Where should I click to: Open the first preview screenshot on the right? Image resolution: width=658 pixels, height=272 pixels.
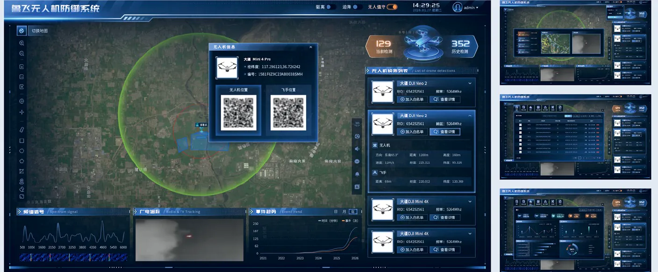(x=575, y=42)
